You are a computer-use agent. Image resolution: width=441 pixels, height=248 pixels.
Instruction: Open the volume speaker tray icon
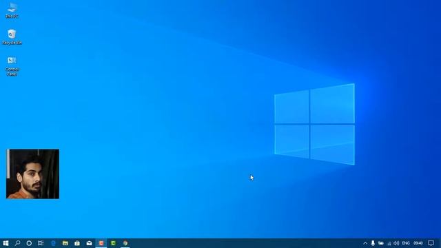pos(396,243)
